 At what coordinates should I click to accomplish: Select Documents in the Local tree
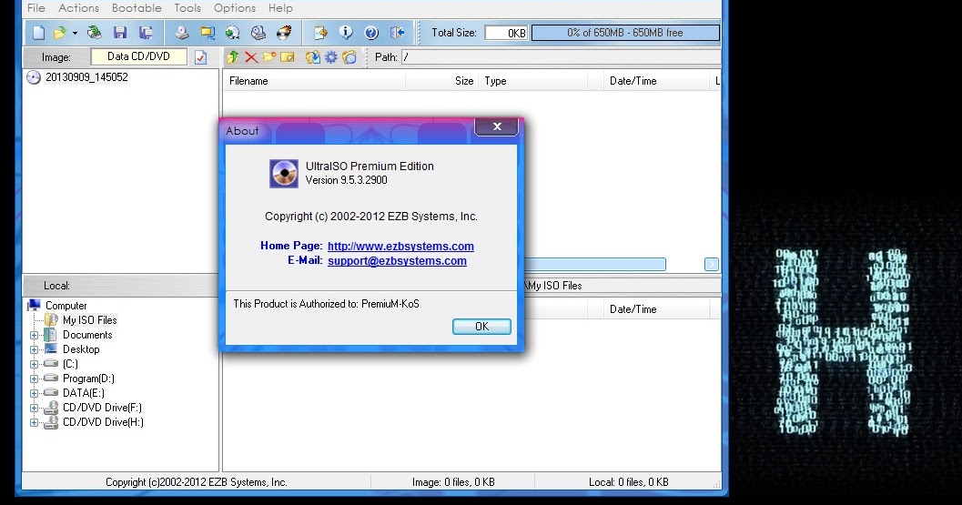pyautogui.click(x=87, y=335)
